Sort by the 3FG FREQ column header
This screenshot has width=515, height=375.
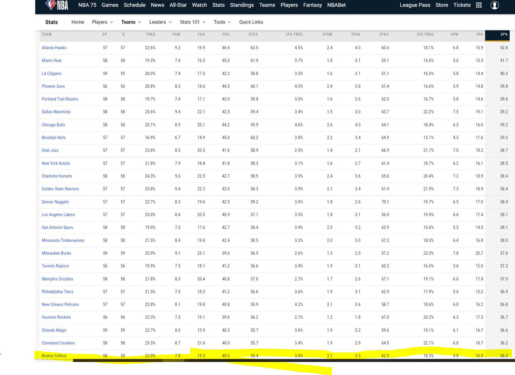coord(425,34)
